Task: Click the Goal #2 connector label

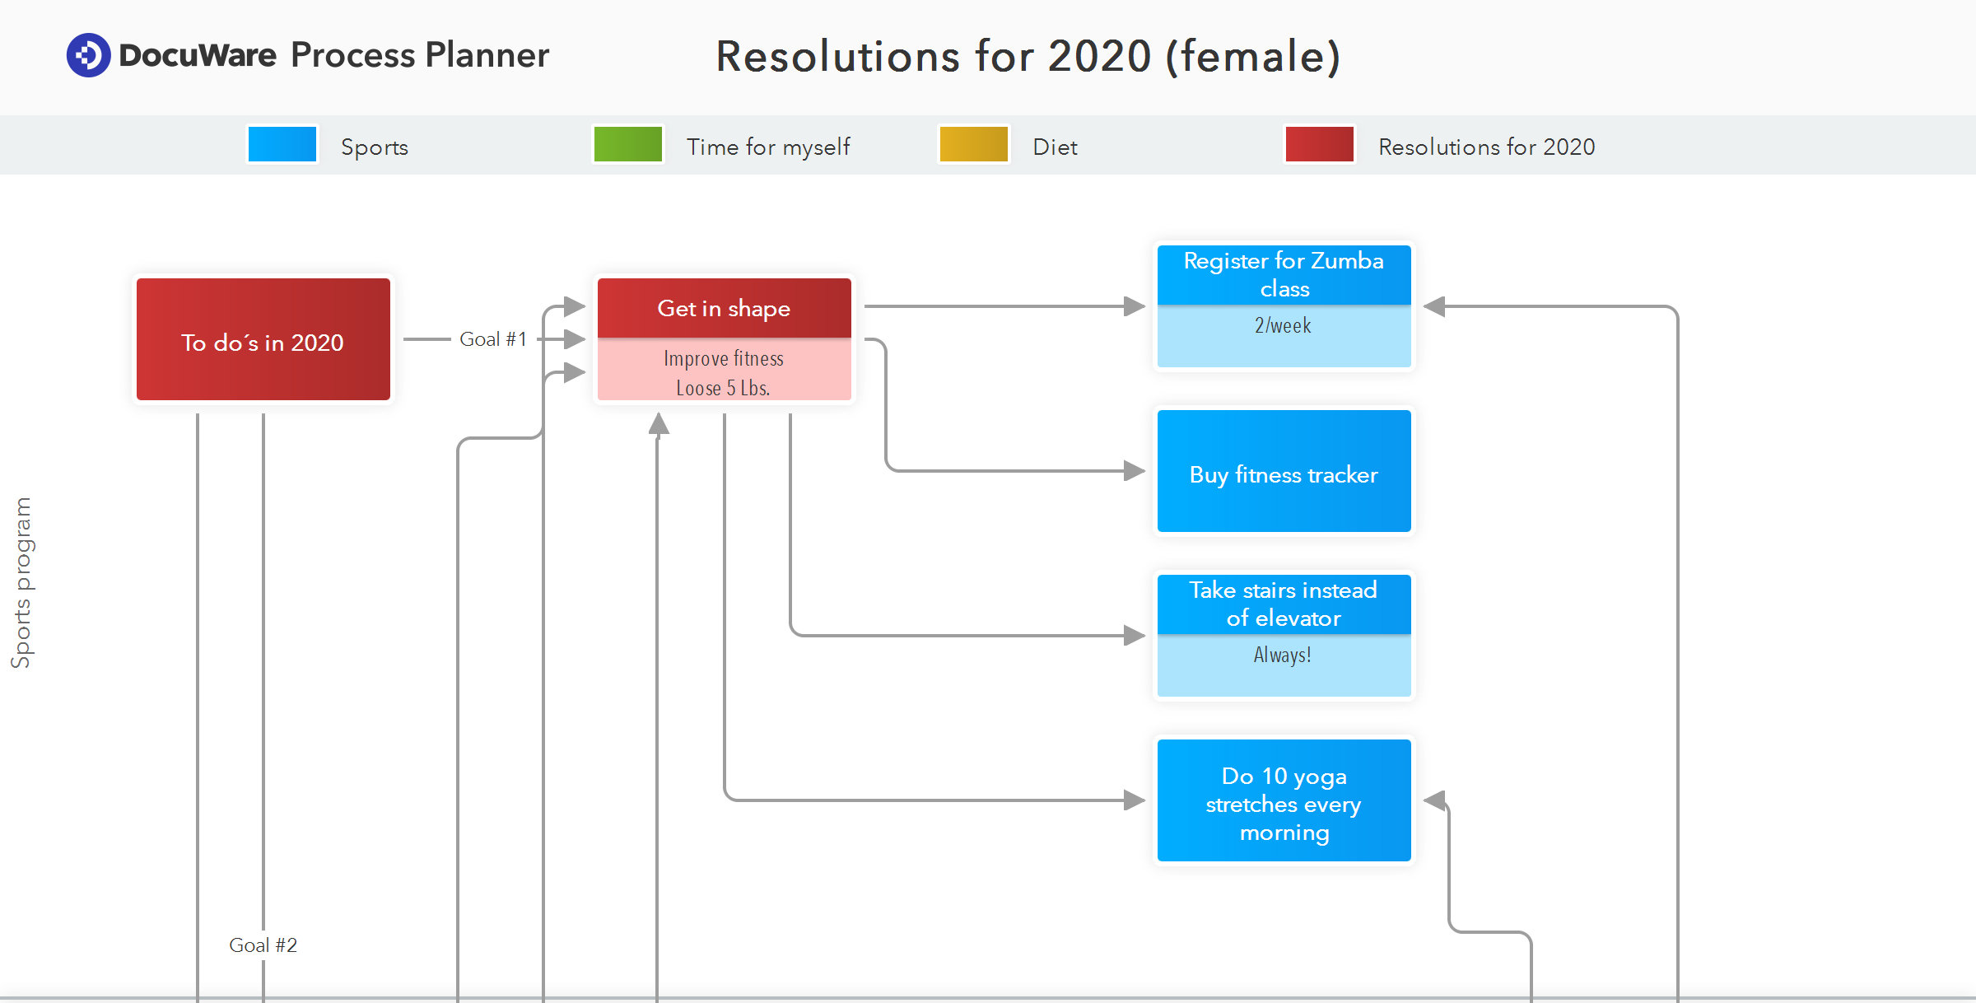Action: (263, 945)
